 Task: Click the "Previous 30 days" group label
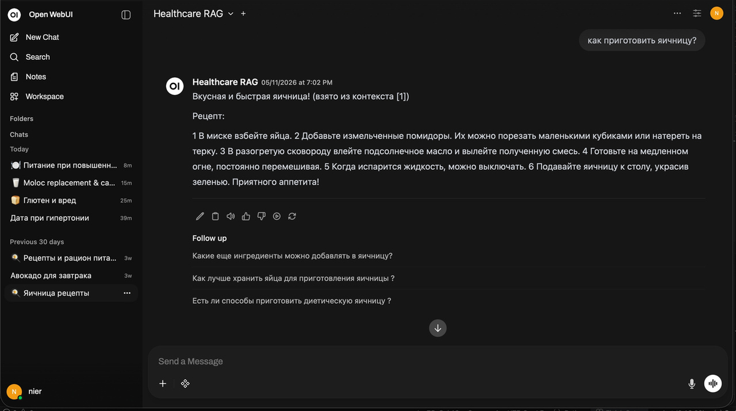click(x=37, y=242)
